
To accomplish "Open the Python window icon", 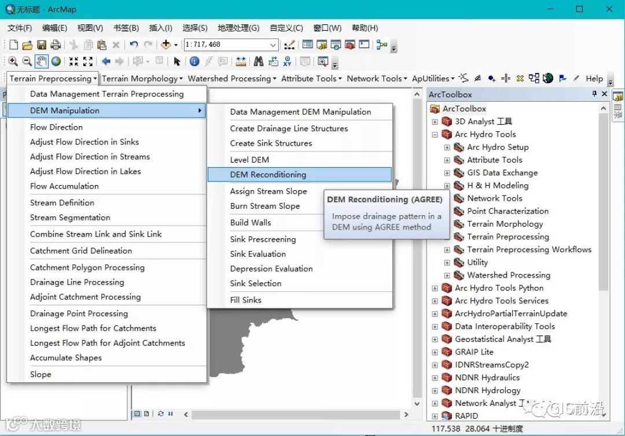I will [364, 44].
